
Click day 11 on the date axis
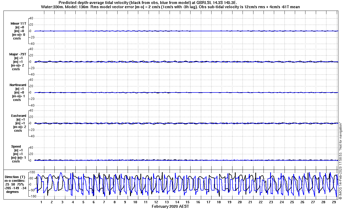click(x=146, y=202)
